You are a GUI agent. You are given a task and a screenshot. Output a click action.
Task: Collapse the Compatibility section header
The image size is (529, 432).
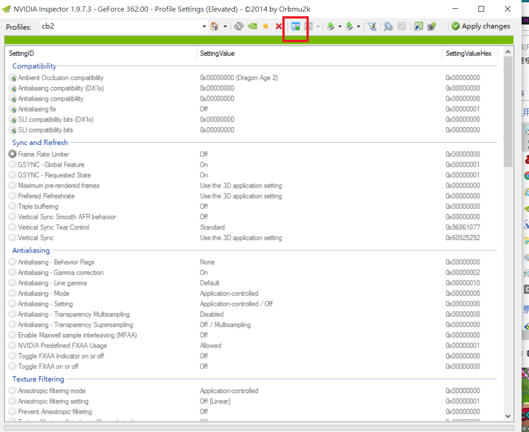[34, 66]
